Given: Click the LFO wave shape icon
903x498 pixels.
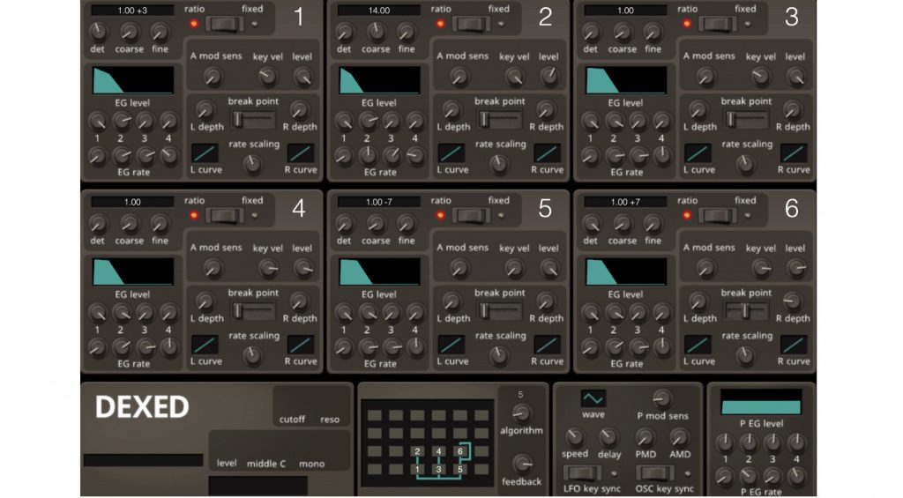Looking at the screenshot, I should pos(593,398).
